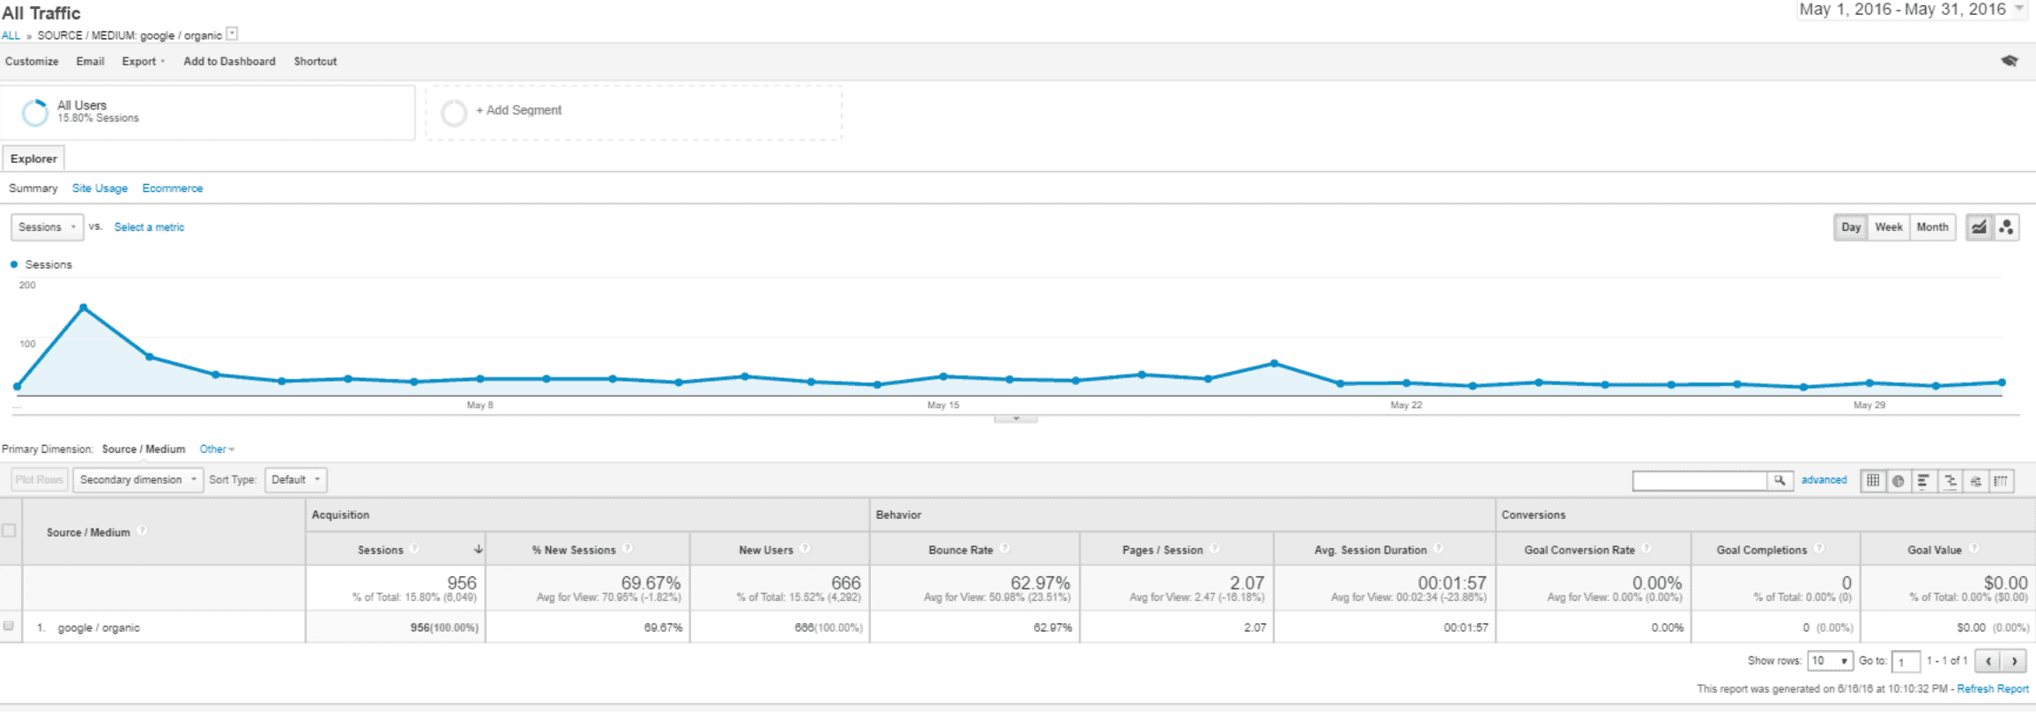Screen dimensions: 2036x712
Task: Click the Source / Medium primary dimension
Action: [144, 449]
